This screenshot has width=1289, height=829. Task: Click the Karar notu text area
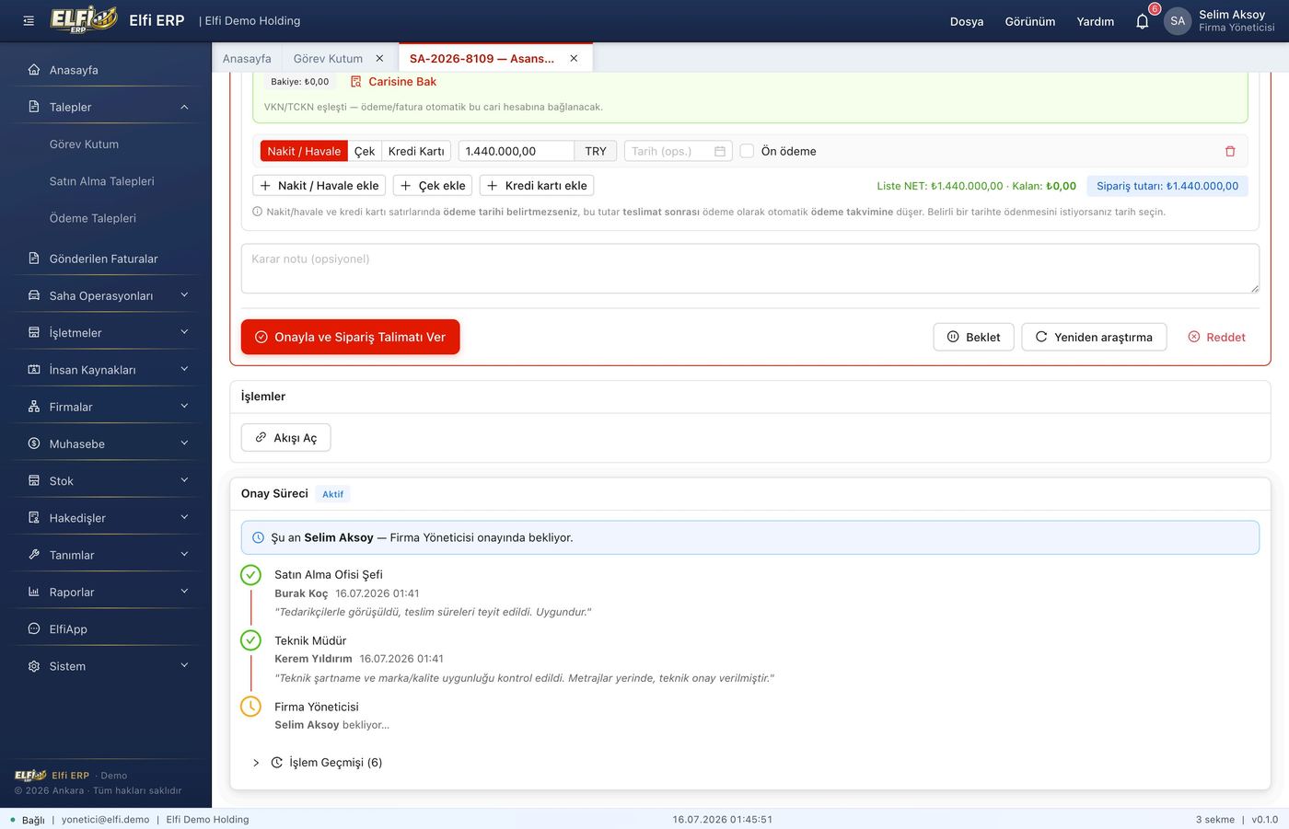click(749, 269)
